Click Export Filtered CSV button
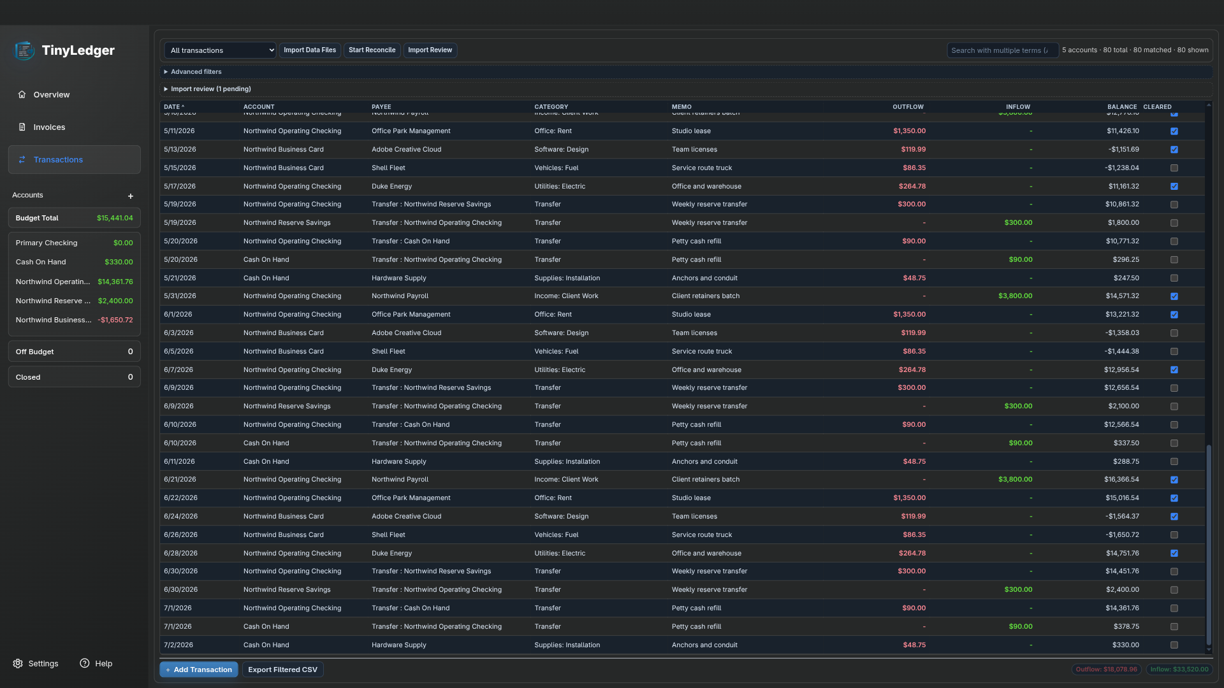This screenshot has height=688, width=1224. 282,670
